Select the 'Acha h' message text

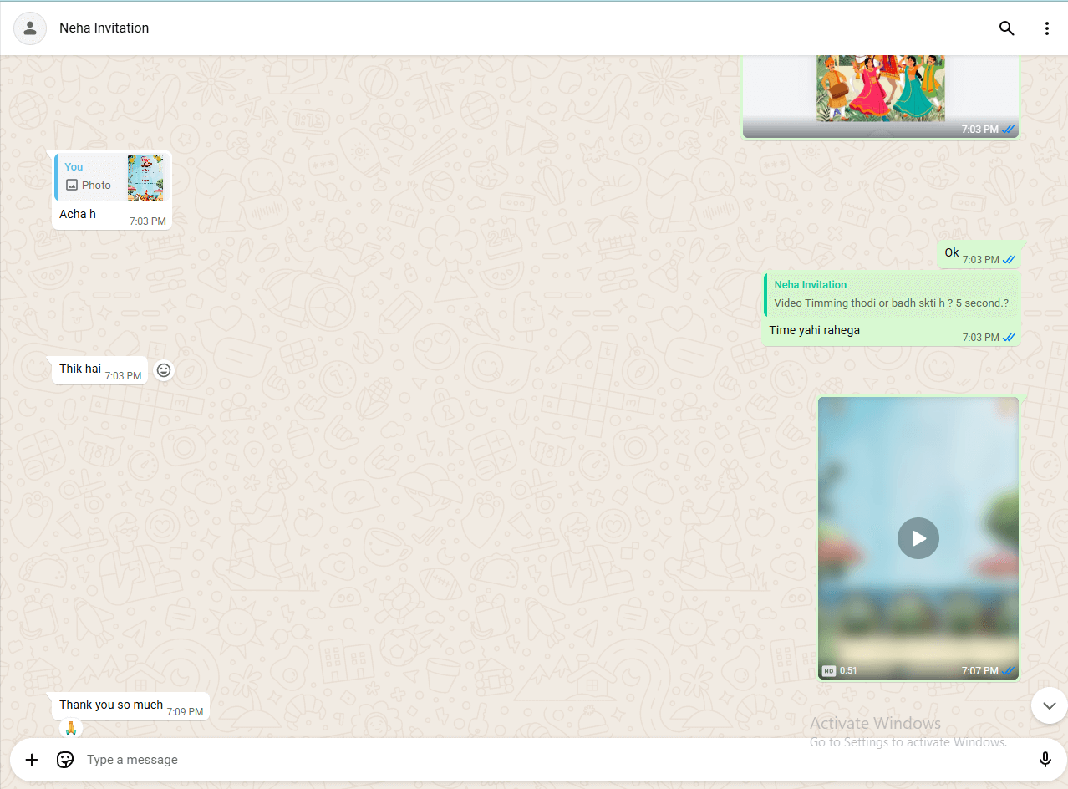tap(78, 215)
